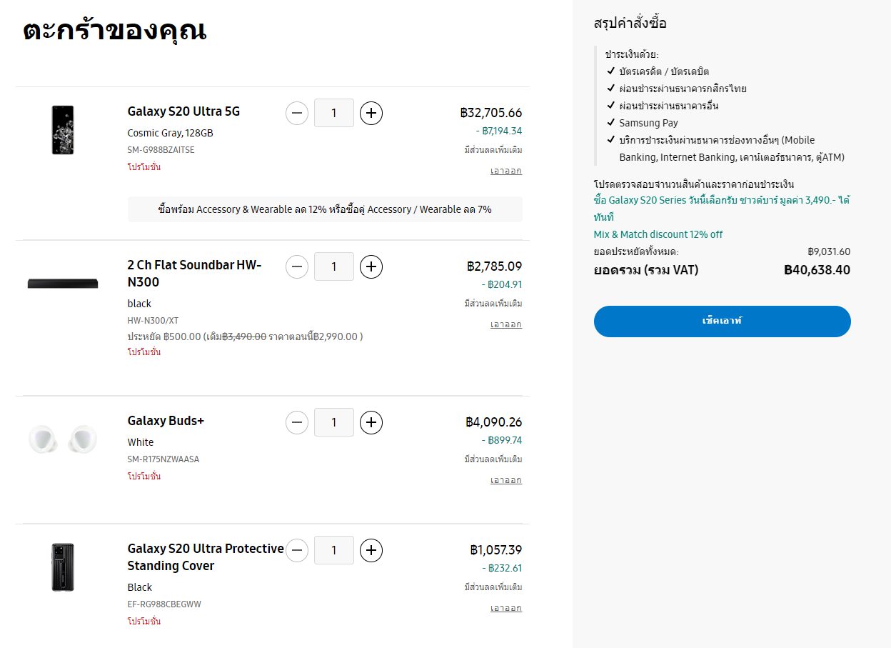The image size is (891, 648).
Task: Increase the Soundbar HW-N300 quantity
Action: click(x=371, y=266)
